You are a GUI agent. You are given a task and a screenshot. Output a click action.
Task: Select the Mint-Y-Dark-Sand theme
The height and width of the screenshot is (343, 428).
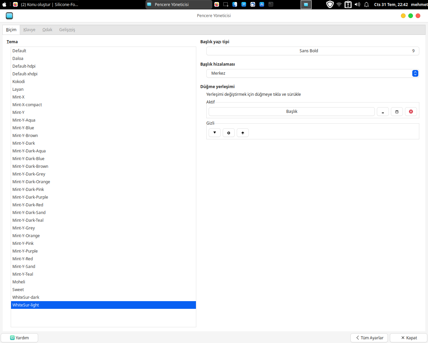[103, 213]
